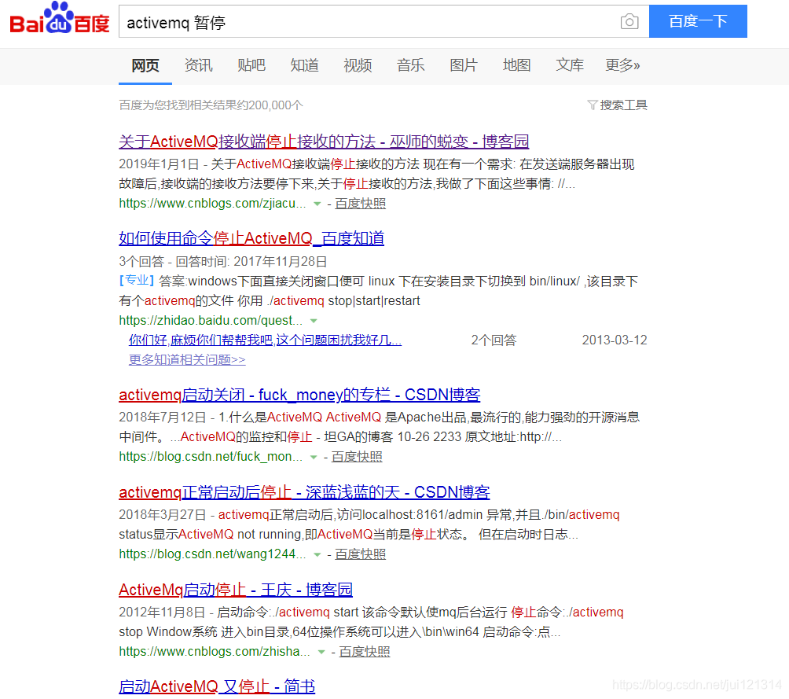Click the result count text 百度为您找到相关结果约200,000个

point(211,105)
